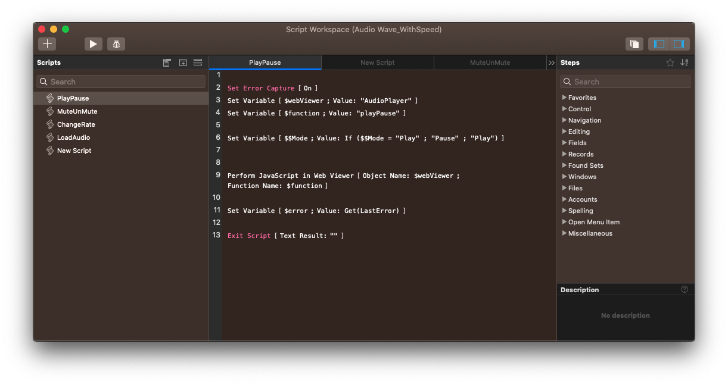Screen dimensions: 728x385
Task: Click the new folder icon in the Scripts header
Action: [x=183, y=62]
